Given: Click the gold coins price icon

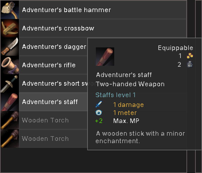Looking at the screenshot, I should coord(190,56).
